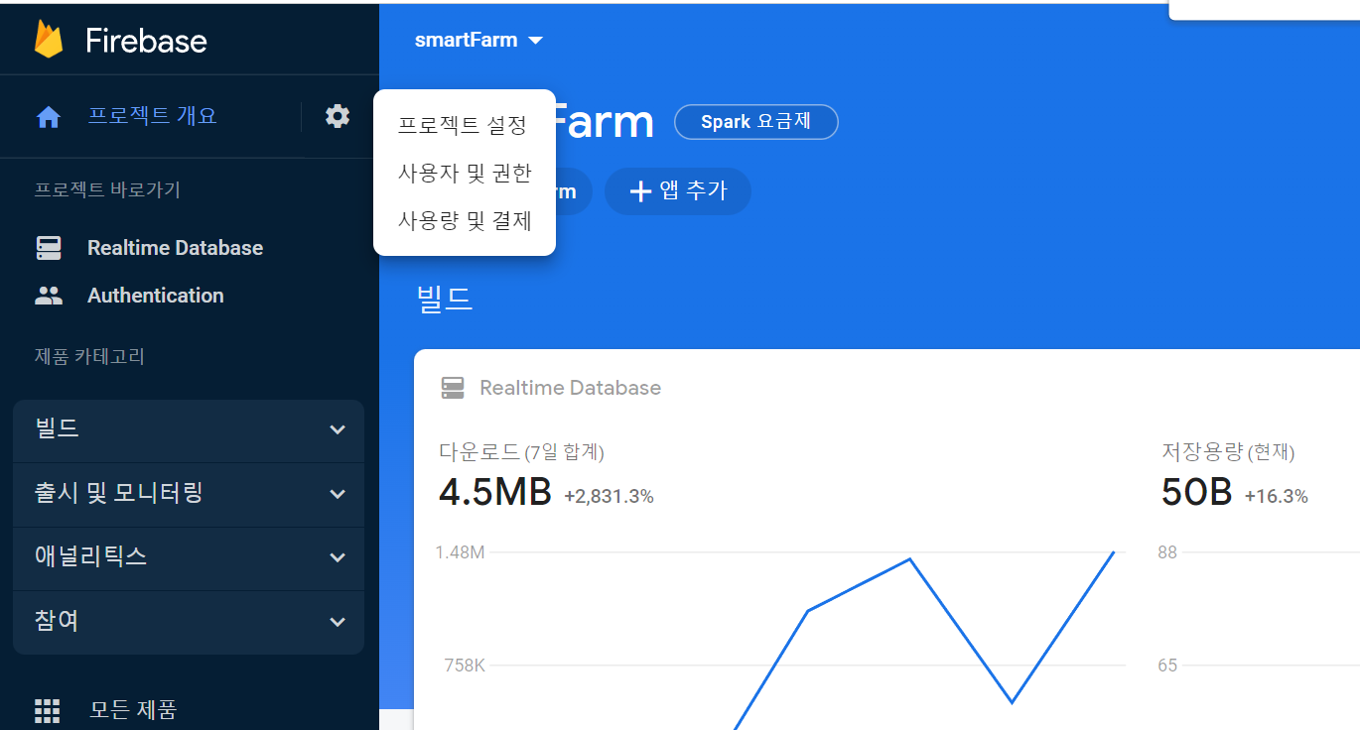
Task: Click the 50B storage value
Action: coord(1197,492)
